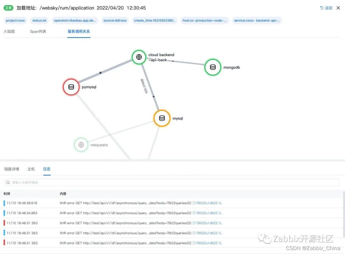The width and height of the screenshot is (345, 254).
Task: Click the cloud backend -api-back node label
Action: coord(161,57)
